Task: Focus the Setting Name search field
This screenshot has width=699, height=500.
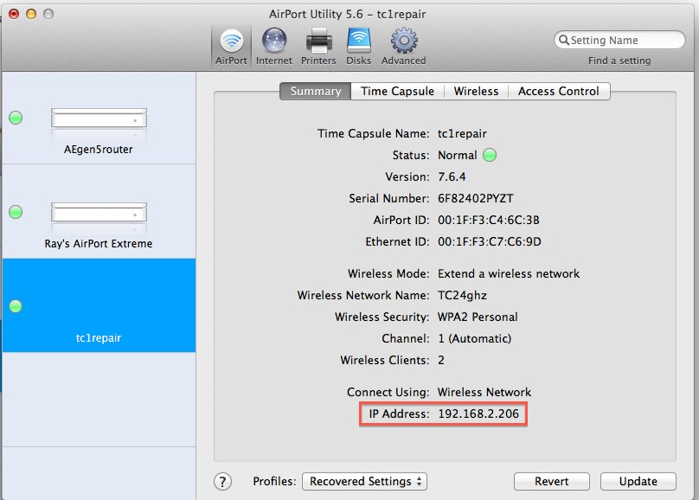Action: (619, 40)
